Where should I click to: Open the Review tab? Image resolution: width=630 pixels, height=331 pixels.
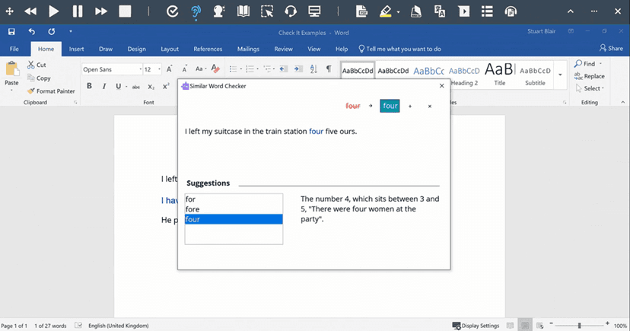[283, 49]
